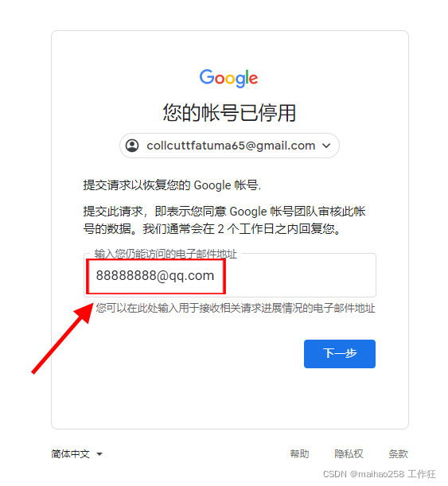Click the 输入您仍能访问的电子邮件地址 field label
This screenshot has width=448, height=486.
click(x=166, y=254)
